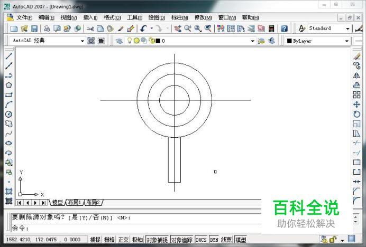This screenshot has width=366, height=247.
Task: Select the Rectangle draw tool
Action: 9,94
